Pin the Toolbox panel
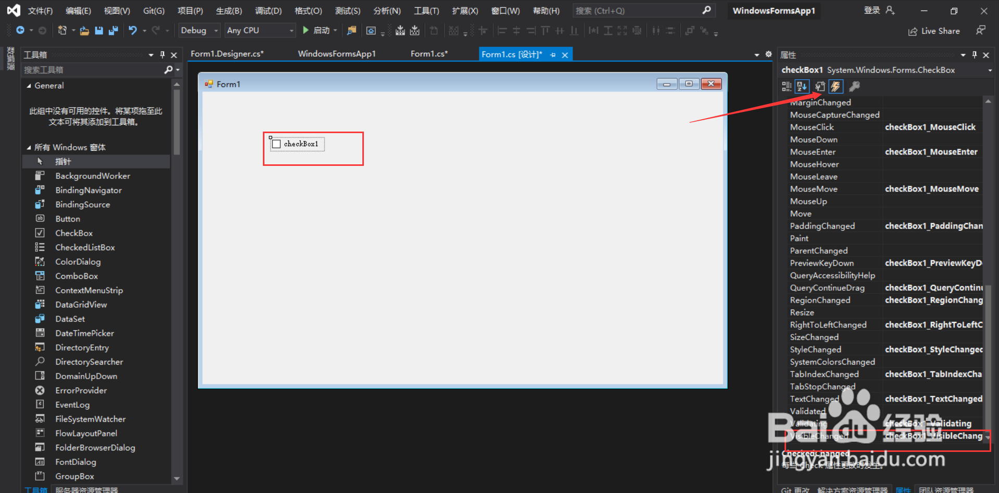The image size is (999, 493). [162, 55]
